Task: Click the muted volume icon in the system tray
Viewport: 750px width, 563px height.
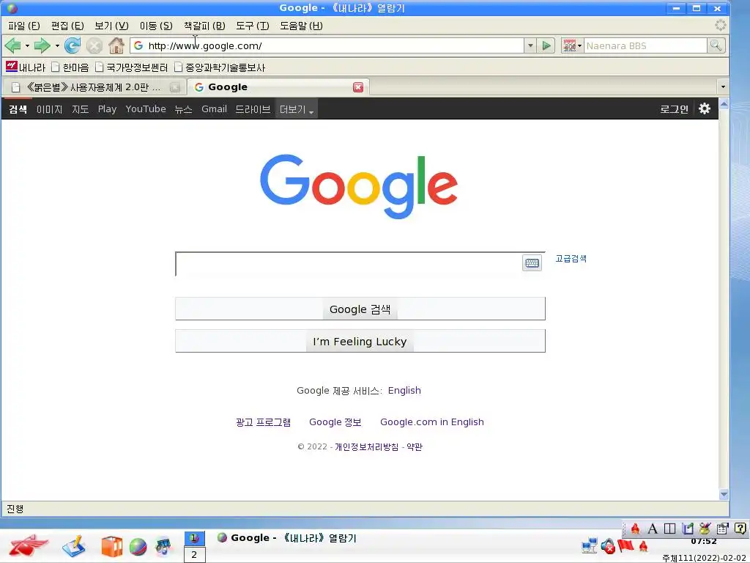Action: coord(608,546)
